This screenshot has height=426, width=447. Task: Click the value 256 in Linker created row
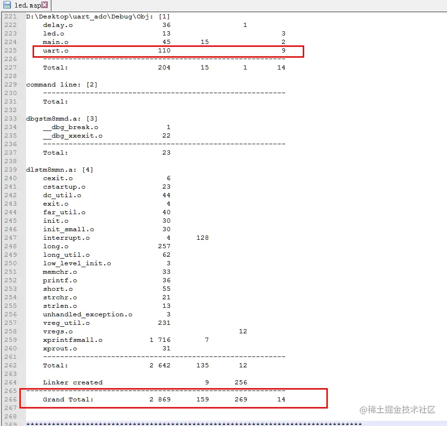tap(241, 383)
